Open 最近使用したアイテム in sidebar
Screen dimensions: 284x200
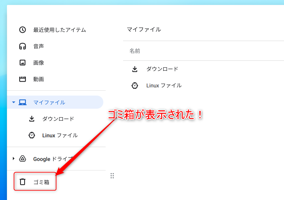(x=60, y=30)
